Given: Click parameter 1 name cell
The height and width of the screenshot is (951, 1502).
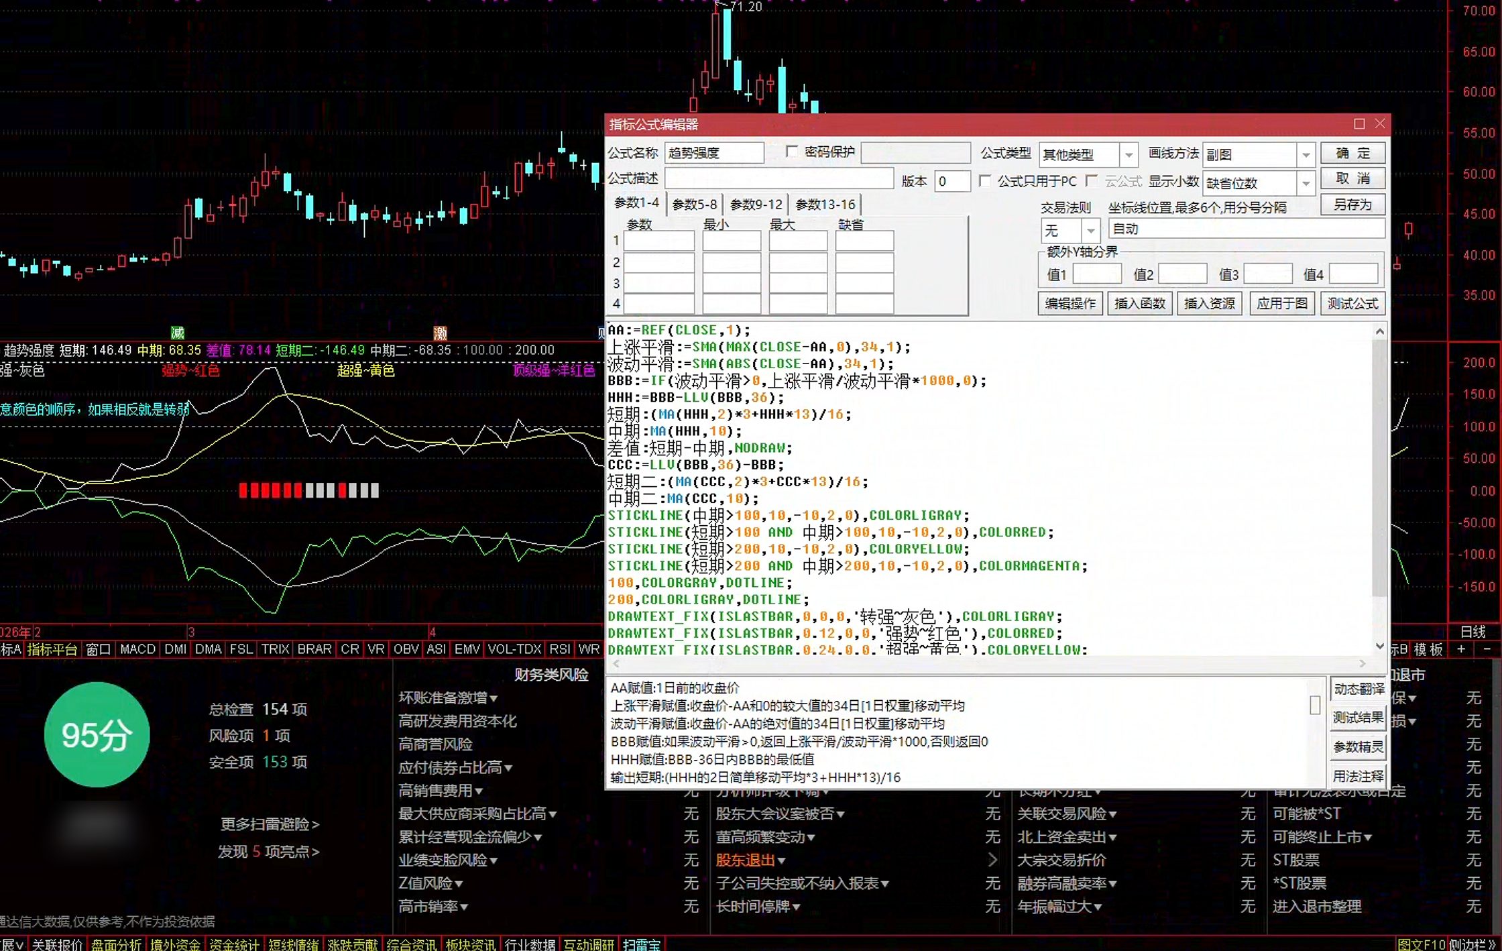Looking at the screenshot, I should (658, 241).
